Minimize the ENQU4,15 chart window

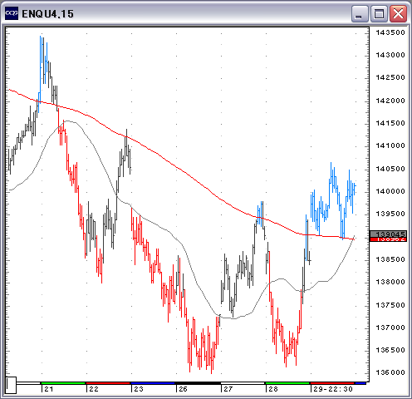360,13
